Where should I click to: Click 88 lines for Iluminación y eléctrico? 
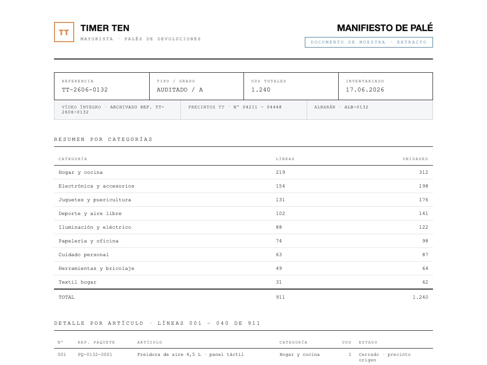click(279, 227)
